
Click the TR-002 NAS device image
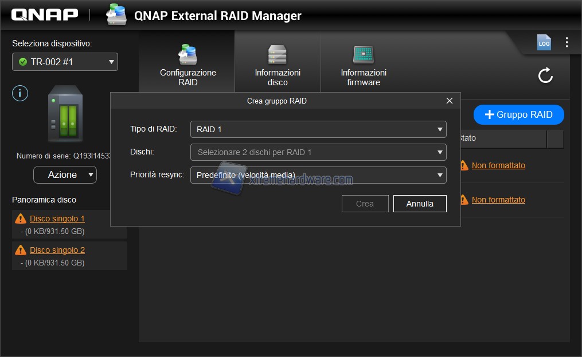click(x=65, y=113)
